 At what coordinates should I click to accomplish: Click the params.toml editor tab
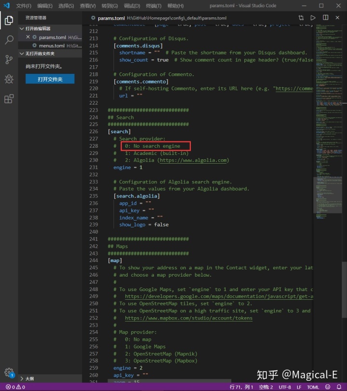pyautogui.click(x=111, y=18)
